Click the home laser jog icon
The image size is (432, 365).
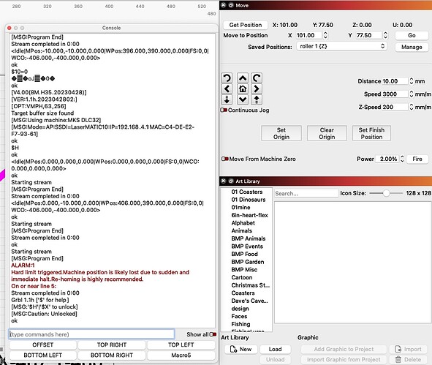point(243,89)
